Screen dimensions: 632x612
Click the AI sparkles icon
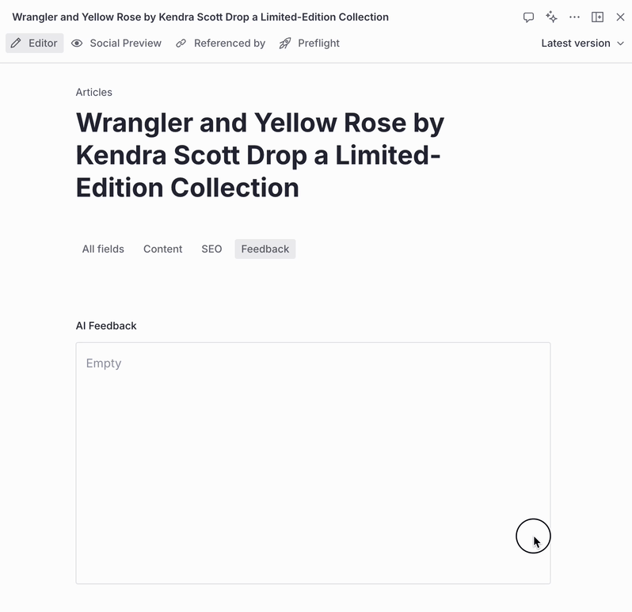click(x=551, y=17)
